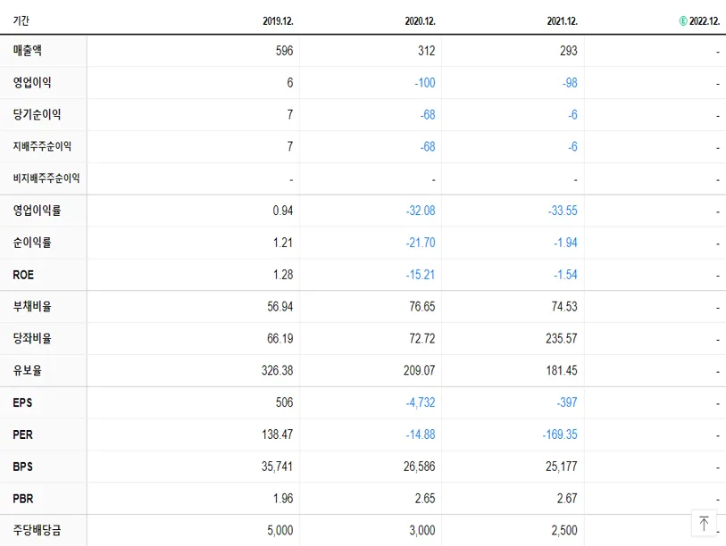Click the PER row label
The height and width of the screenshot is (546, 726).
click(22, 434)
